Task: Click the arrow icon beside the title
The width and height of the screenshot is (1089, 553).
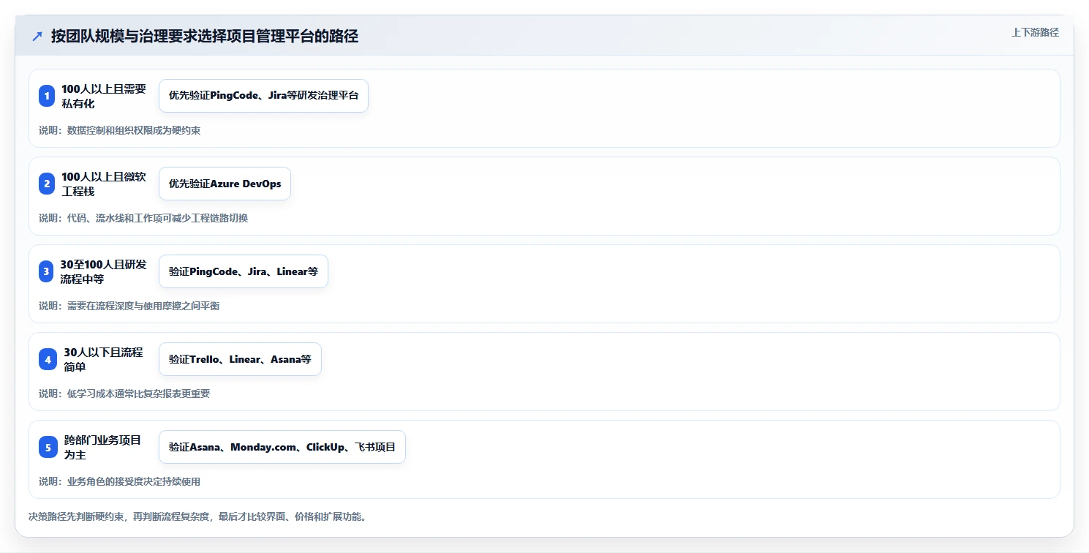Action: pyautogui.click(x=37, y=37)
